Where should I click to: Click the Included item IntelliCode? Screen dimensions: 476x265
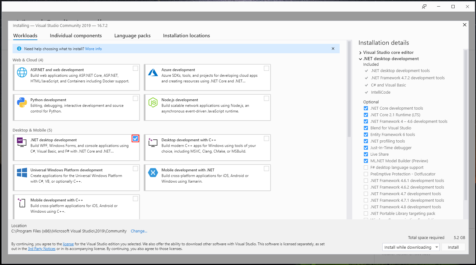pos(380,92)
